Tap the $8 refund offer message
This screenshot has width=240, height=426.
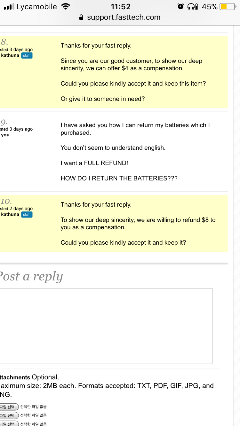tap(138, 224)
